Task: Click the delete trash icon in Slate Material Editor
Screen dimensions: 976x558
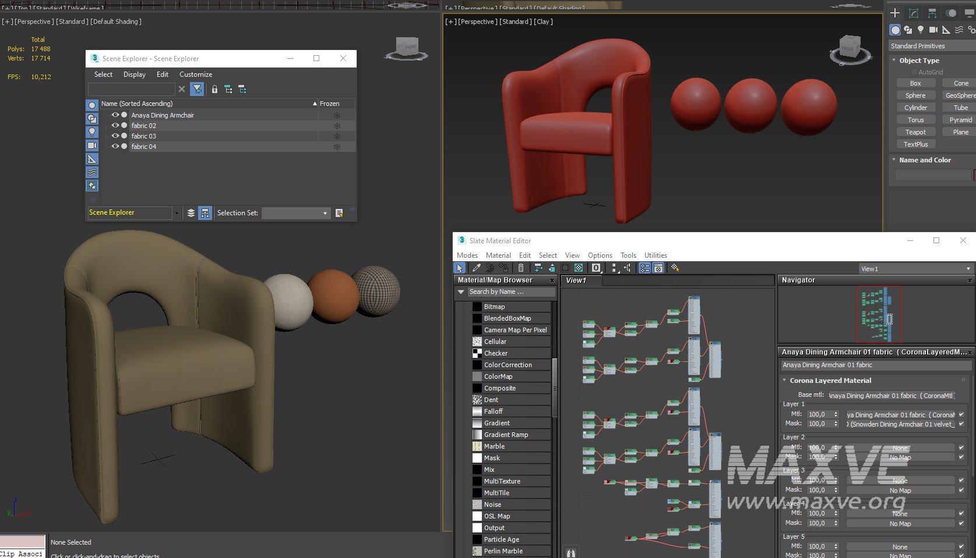Action: 521,268
